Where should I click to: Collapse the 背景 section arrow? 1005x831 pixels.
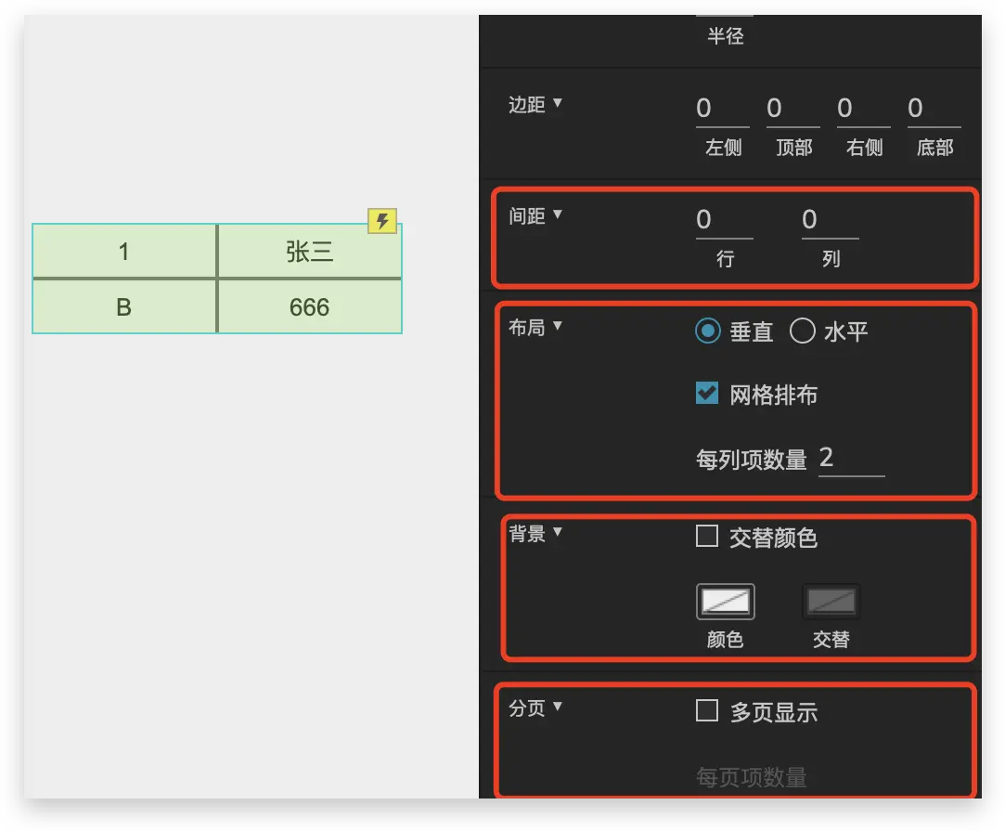(x=558, y=532)
